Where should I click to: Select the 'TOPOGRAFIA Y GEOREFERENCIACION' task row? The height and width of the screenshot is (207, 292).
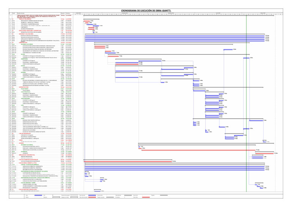click(41, 24)
